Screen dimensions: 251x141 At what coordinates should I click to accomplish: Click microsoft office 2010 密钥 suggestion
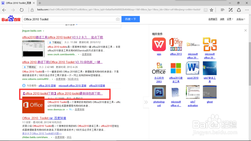(72, 86)
